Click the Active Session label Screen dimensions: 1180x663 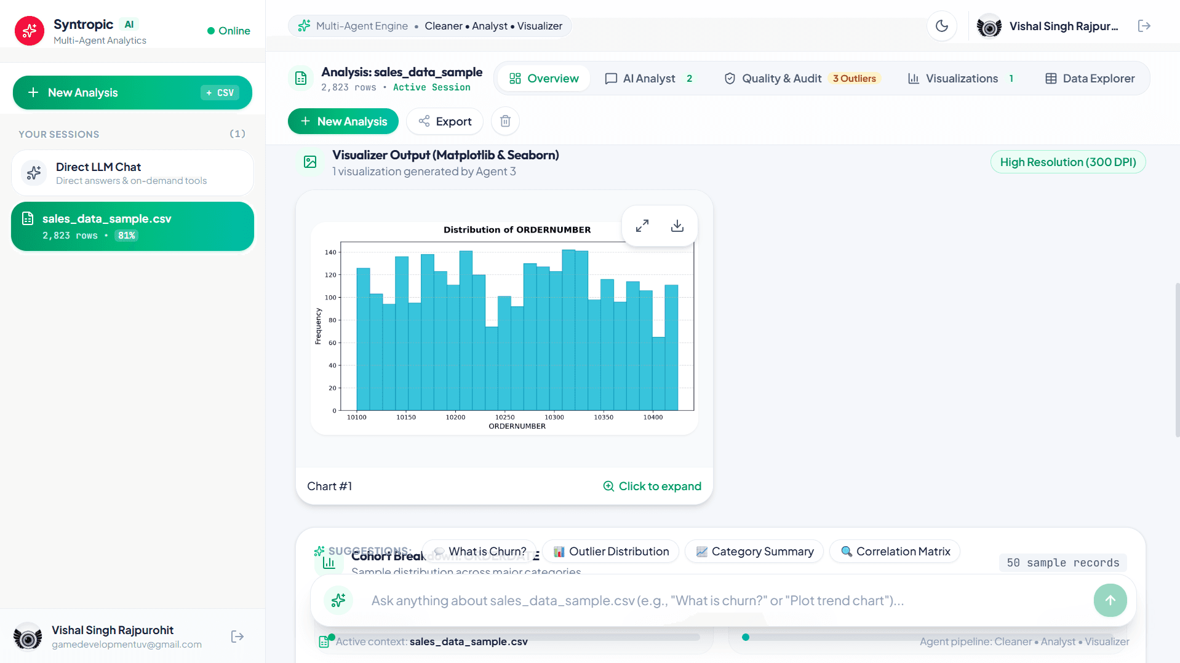[x=431, y=87]
